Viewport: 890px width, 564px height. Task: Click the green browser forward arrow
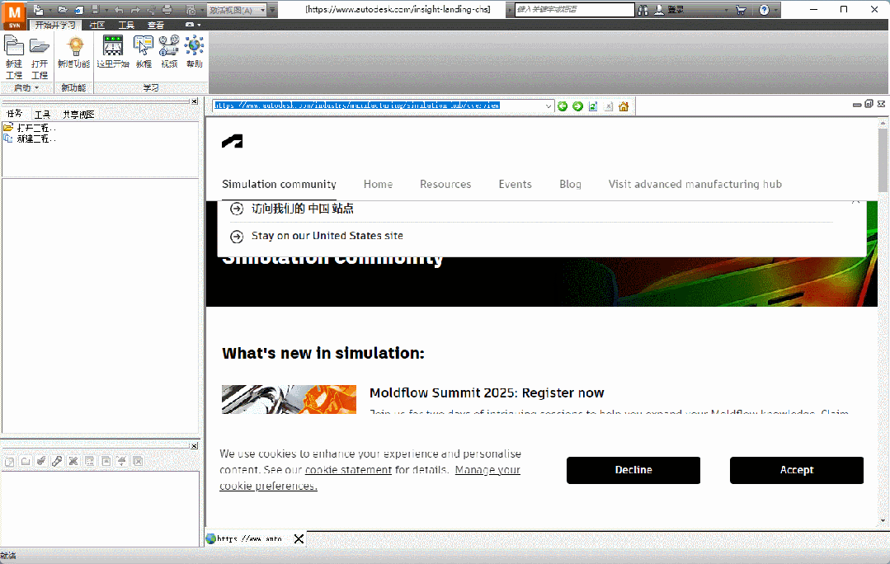click(x=577, y=106)
